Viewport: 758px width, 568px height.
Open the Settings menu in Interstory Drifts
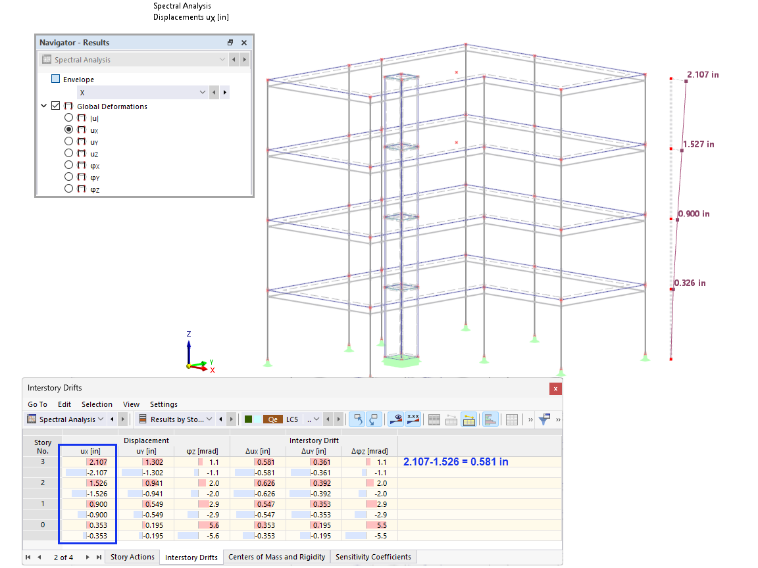163,404
